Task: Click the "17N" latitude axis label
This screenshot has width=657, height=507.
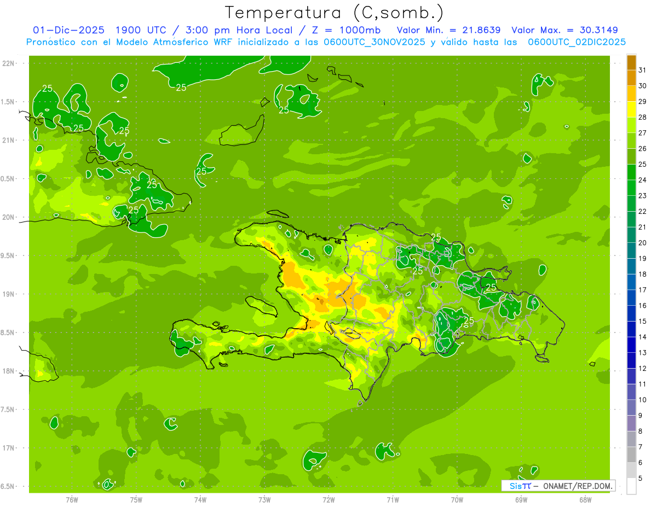Action: point(8,448)
